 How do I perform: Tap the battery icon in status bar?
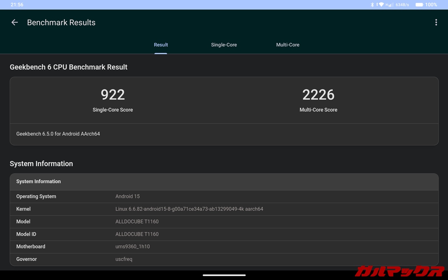tap(419, 5)
